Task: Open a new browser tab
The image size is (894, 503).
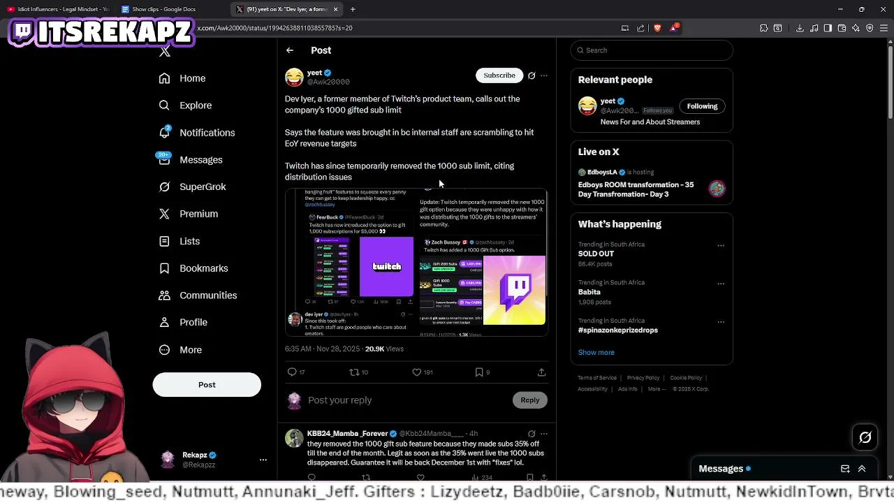Action: [x=353, y=9]
